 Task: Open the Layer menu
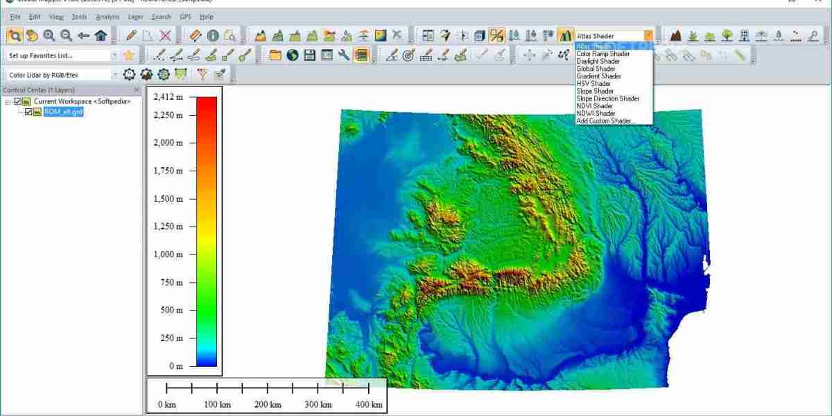tap(135, 17)
